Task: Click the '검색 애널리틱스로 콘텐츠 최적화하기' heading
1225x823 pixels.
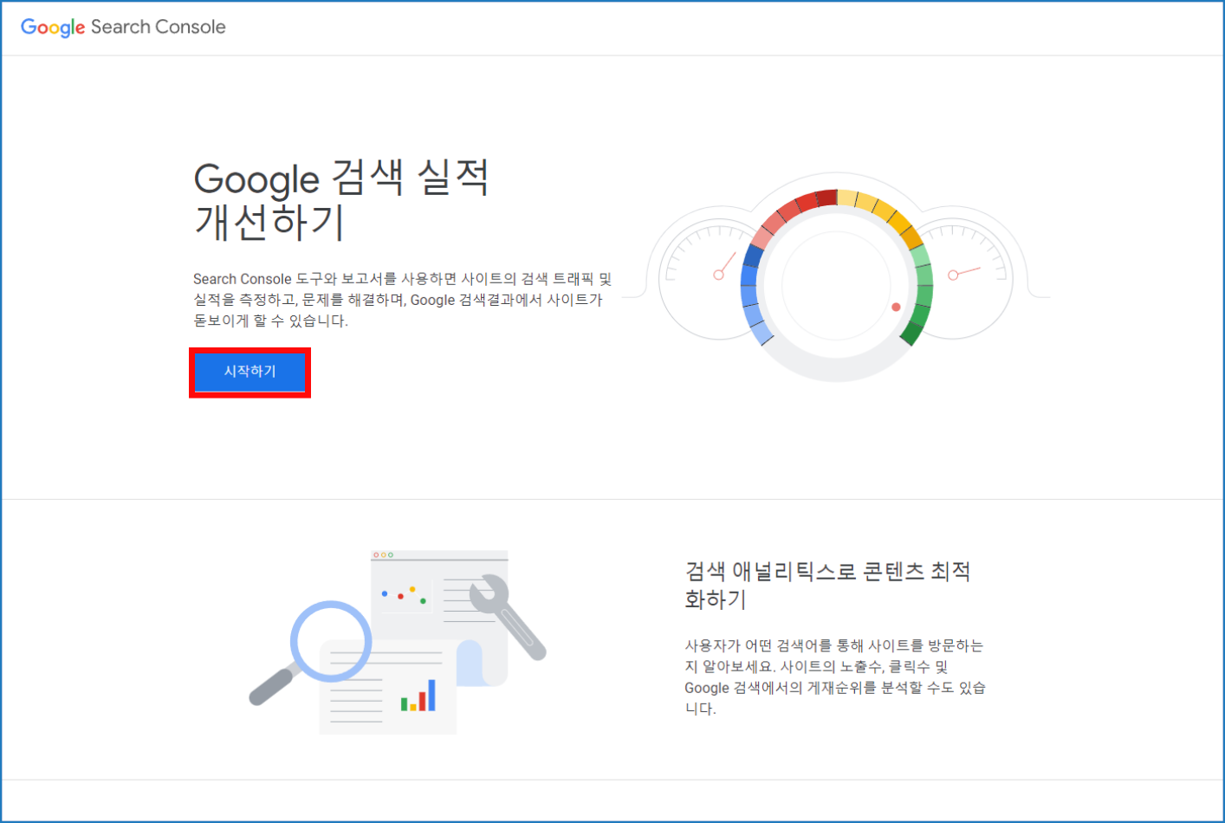Action: 827,585
